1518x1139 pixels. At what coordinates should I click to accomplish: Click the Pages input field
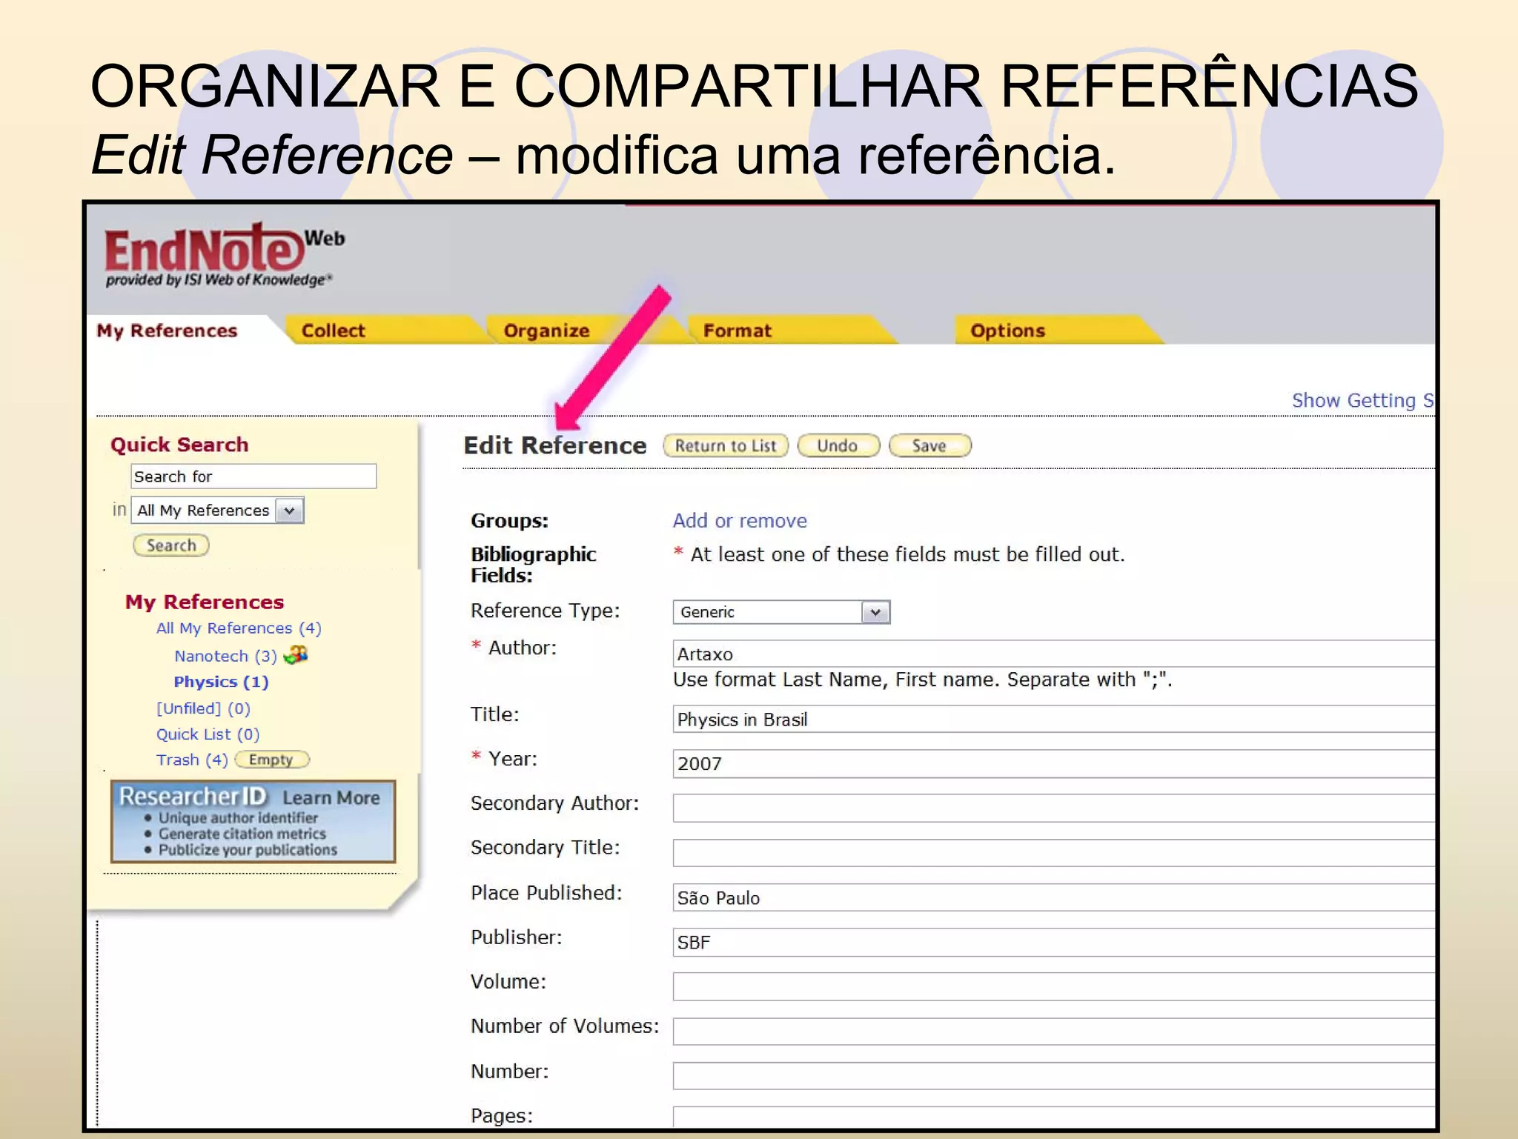[1054, 1118]
